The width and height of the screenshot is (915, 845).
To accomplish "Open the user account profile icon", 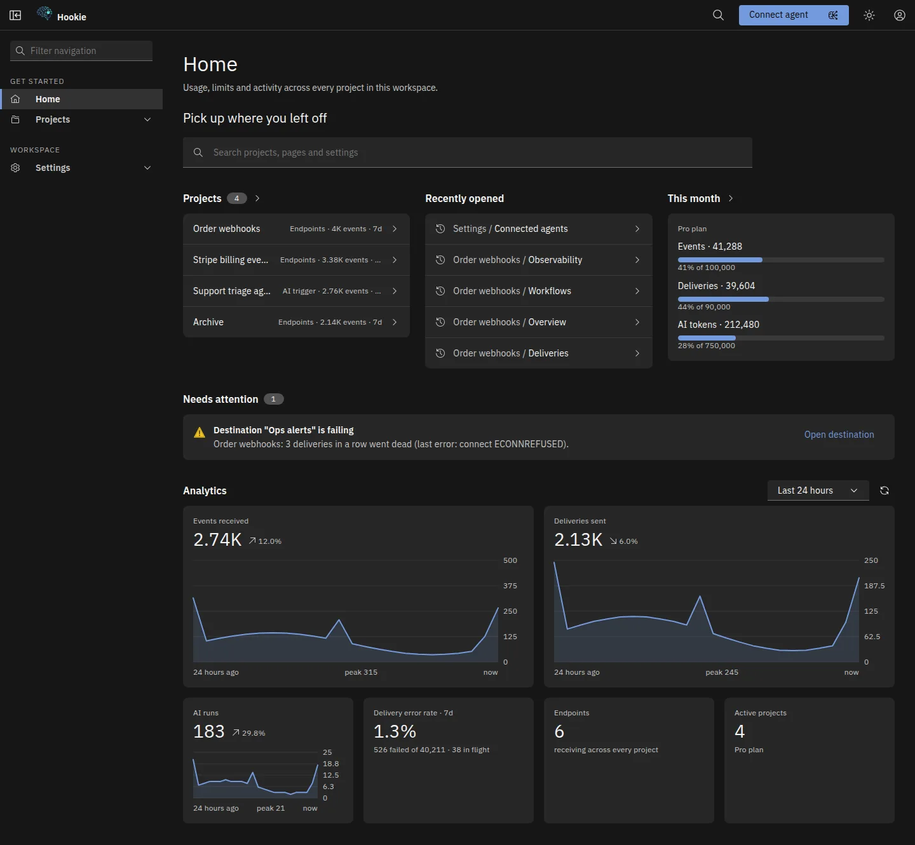I will 900,15.
